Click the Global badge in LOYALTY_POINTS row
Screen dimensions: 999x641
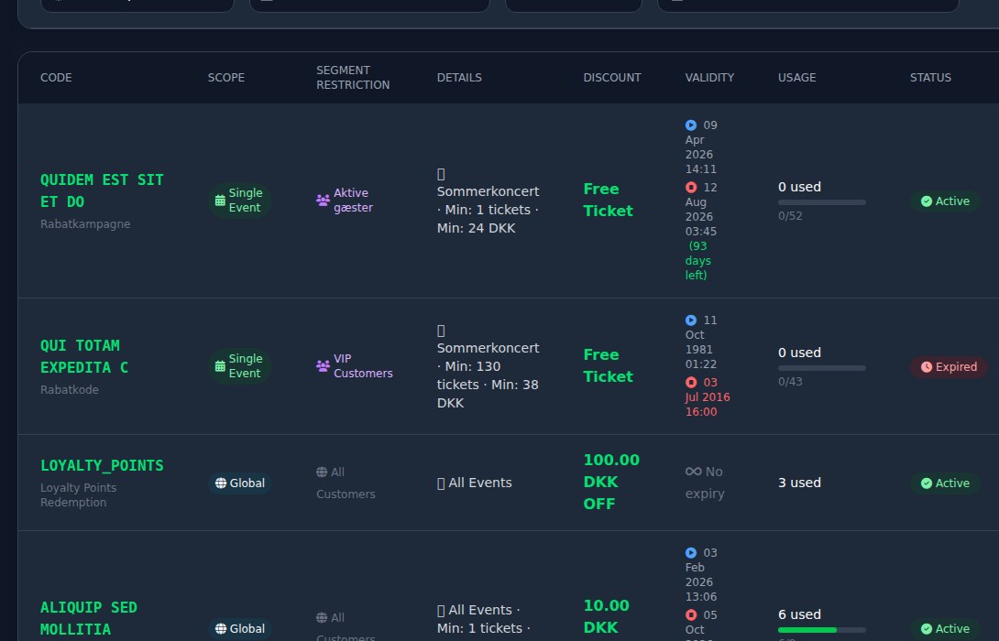pos(240,483)
